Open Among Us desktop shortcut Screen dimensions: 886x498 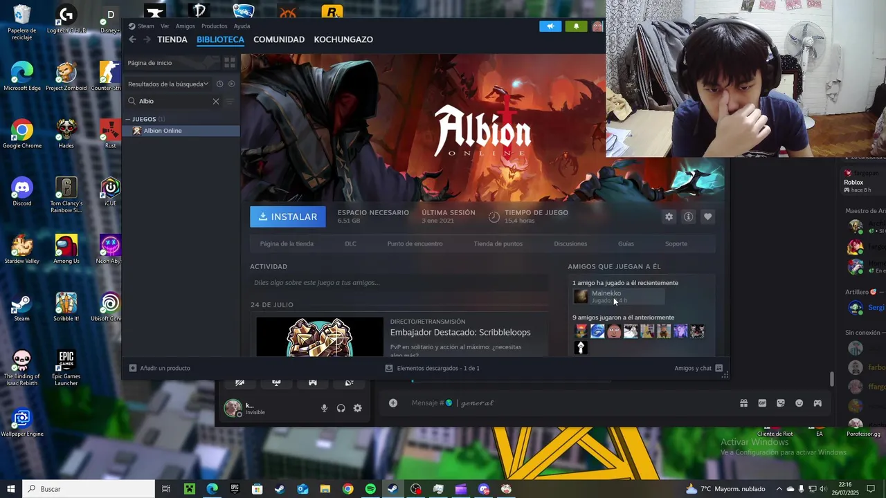(66, 250)
